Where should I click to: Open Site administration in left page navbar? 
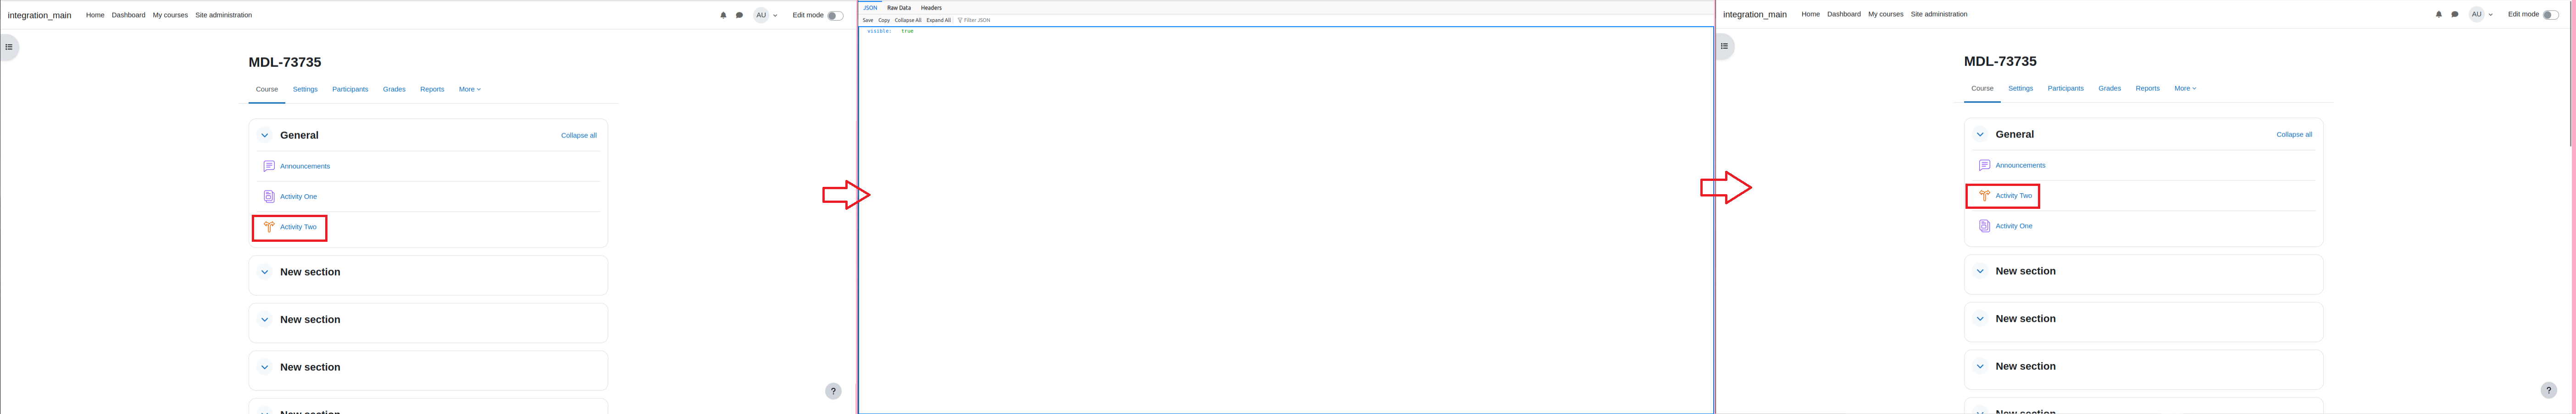[223, 15]
